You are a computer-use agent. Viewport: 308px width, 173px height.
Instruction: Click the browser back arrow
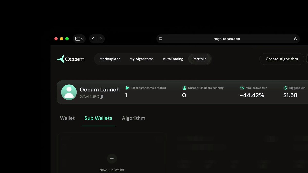coord(93,39)
